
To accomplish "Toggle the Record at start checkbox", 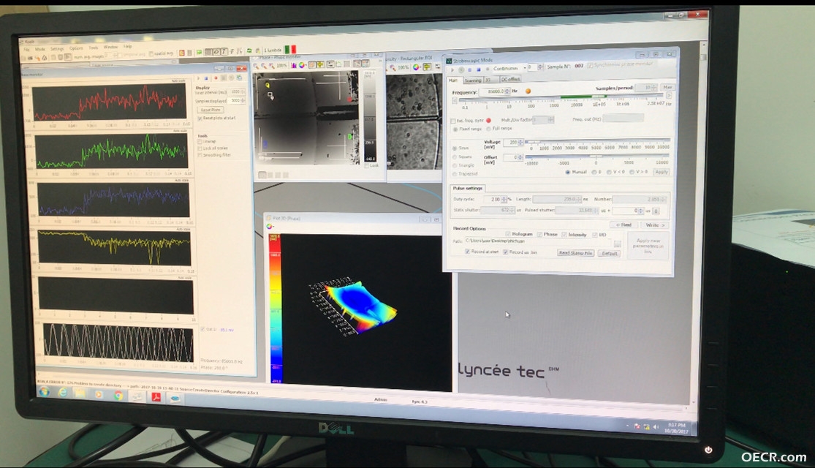I will point(468,252).
